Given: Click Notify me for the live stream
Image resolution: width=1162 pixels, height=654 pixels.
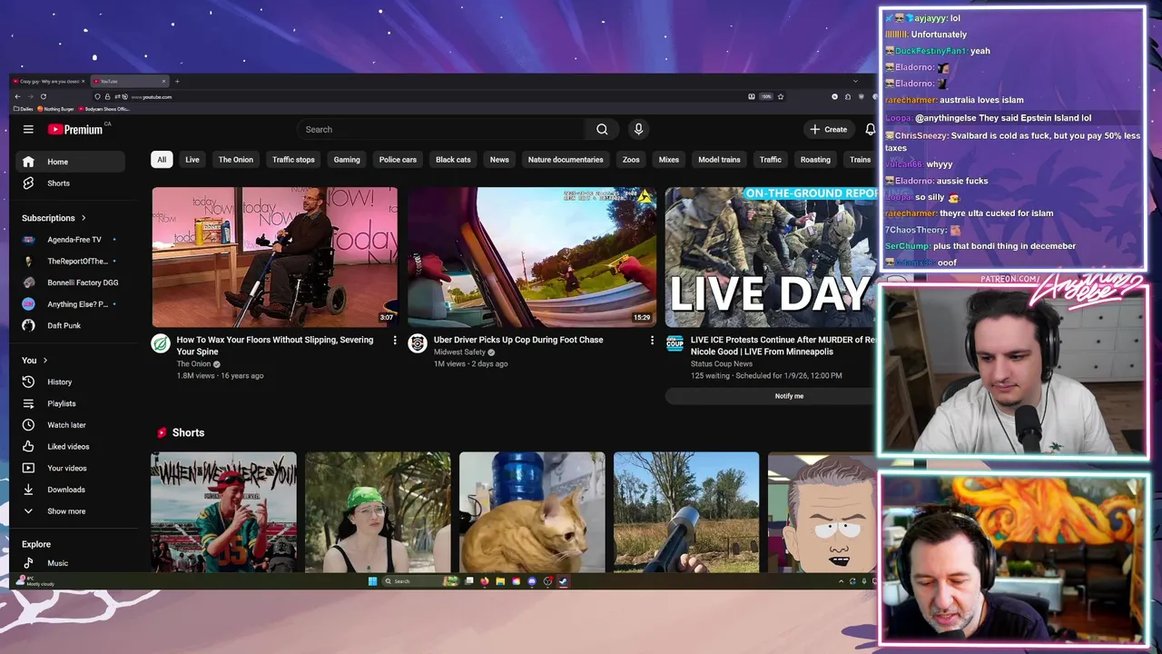Looking at the screenshot, I should (x=789, y=396).
